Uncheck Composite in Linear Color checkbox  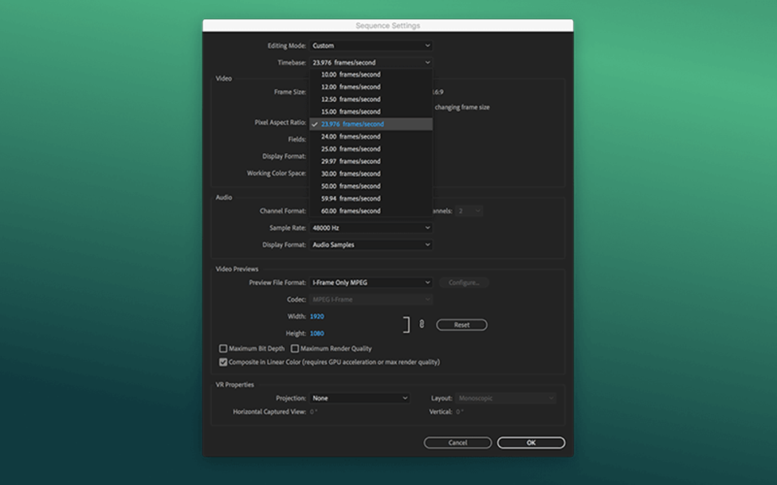223,362
